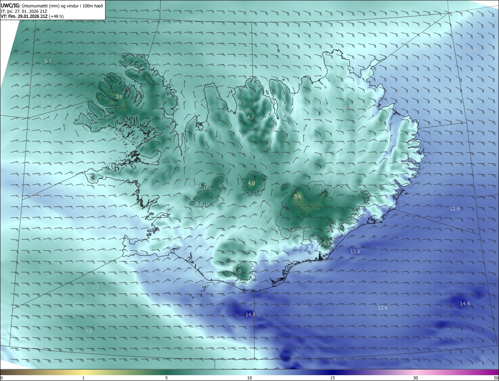Select the 5.0 value on the southern glacier
499x381 pixels.
(x=238, y=272)
